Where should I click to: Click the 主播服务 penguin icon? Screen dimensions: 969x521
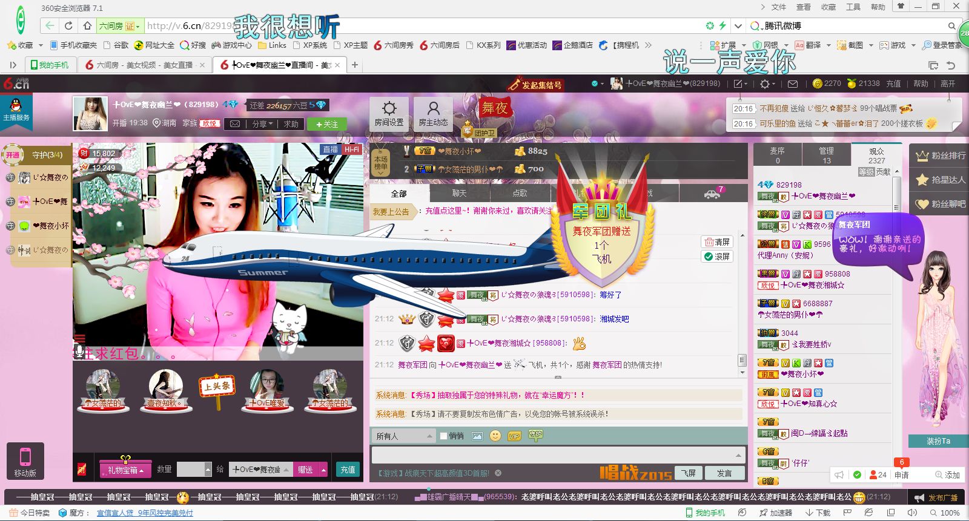(x=16, y=110)
